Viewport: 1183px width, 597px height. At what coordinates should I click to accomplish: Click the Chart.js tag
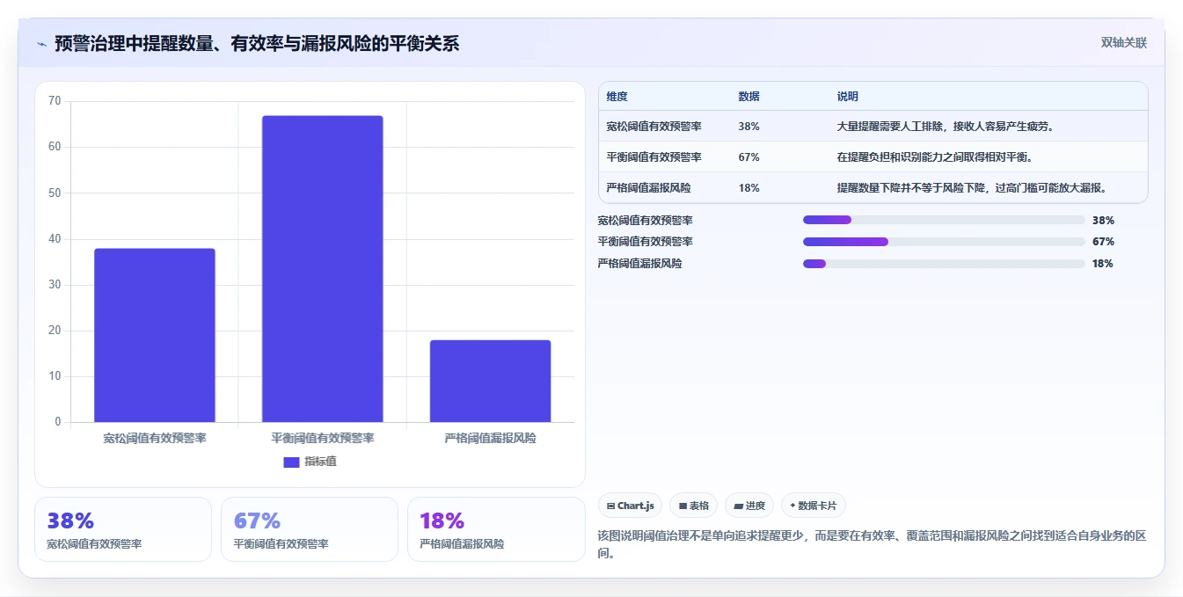coord(631,506)
